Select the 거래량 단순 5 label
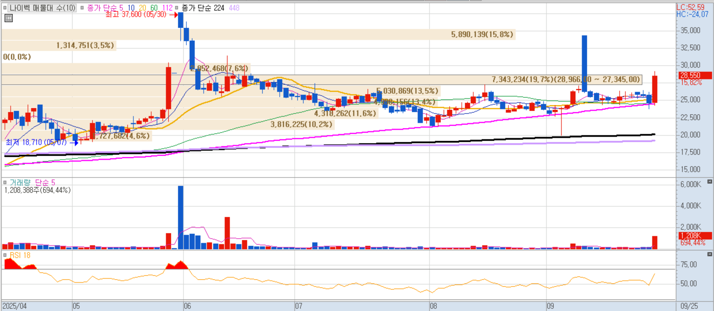This screenshot has height=311, width=714. click(x=32, y=182)
